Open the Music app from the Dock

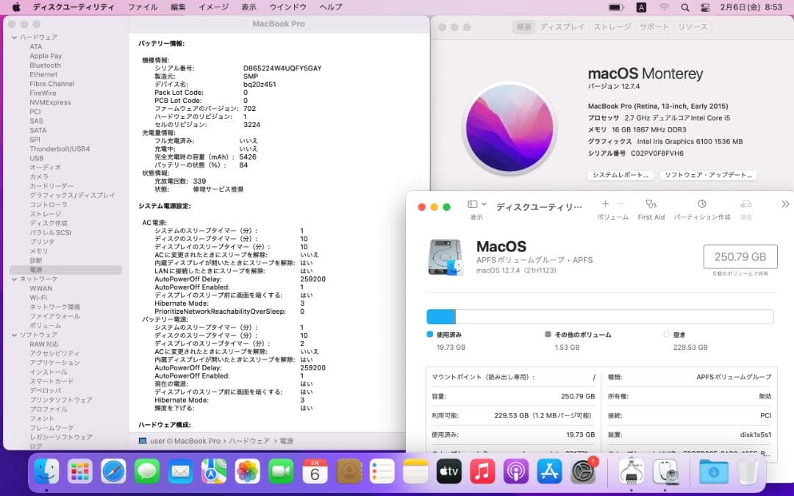(x=482, y=472)
